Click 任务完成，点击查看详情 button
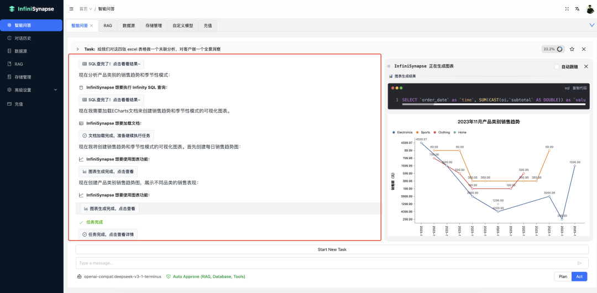The image size is (597, 293). click(x=108, y=234)
